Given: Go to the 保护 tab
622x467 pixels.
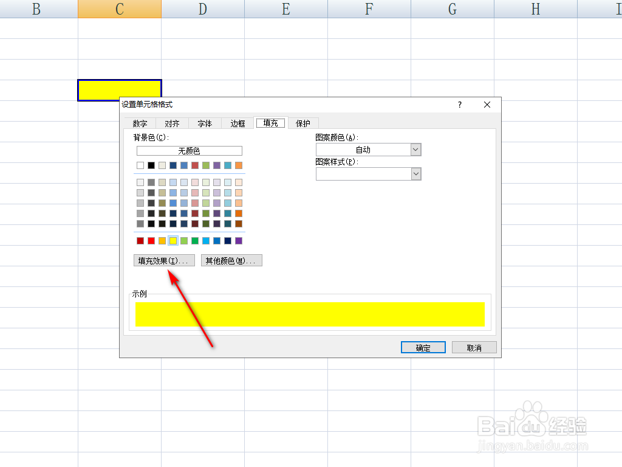Looking at the screenshot, I should (x=303, y=123).
